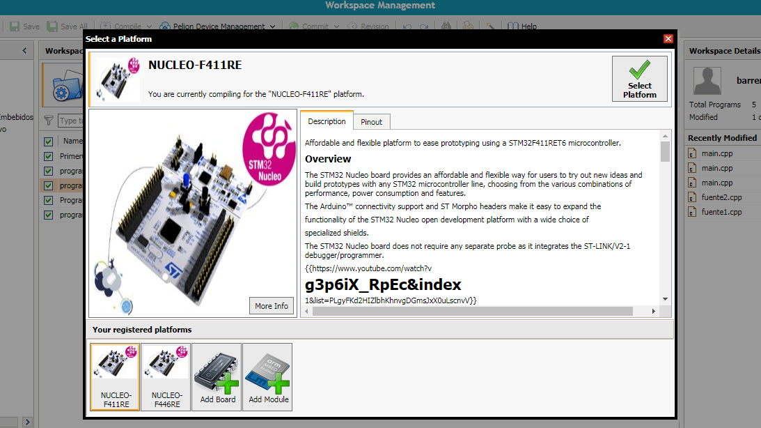Click the Save icon in toolbar

point(15,26)
